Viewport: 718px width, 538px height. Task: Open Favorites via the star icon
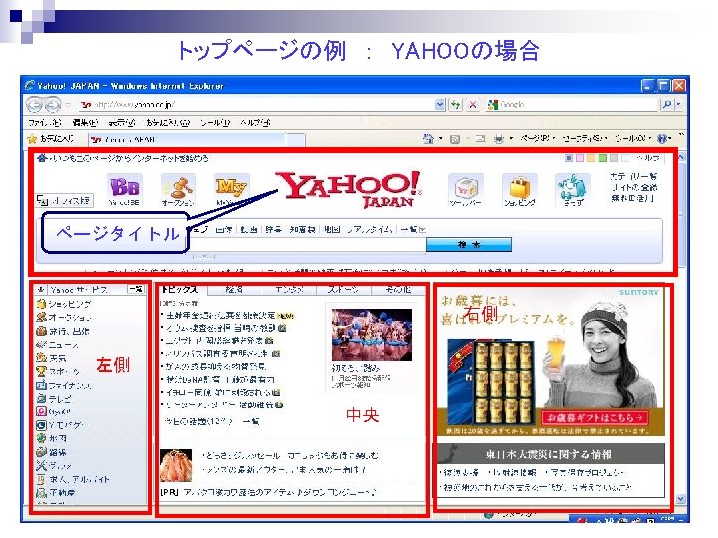32,139
